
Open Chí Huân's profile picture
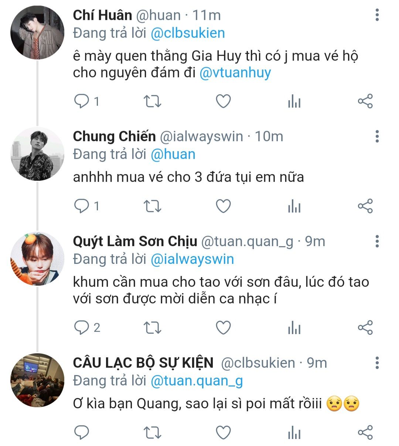click(37, 33)
